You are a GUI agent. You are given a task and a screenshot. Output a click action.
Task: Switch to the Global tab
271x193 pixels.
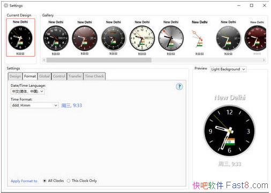point(44,76)
